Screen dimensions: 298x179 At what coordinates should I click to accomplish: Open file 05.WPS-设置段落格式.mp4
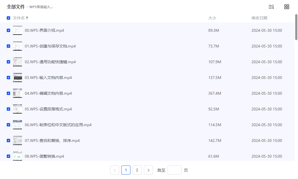pyautogui.click(x=48, y=109)
